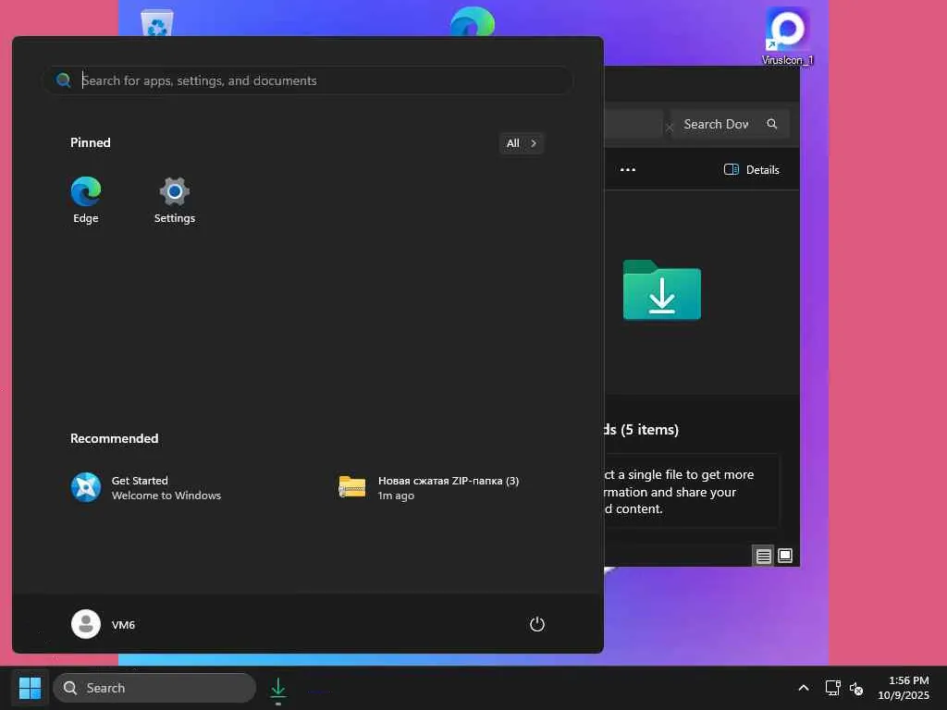The width and height of the screenshot is (947, 710).
Task: Show All apps in the Start menu
Action: point(522,143)
